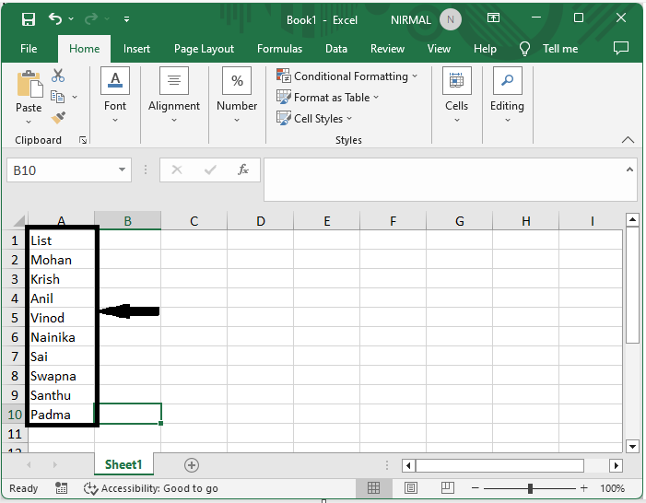Viewport: 646px width, 503px height.
Task: Click the Save icon in title bar
Action: [29, 19]
